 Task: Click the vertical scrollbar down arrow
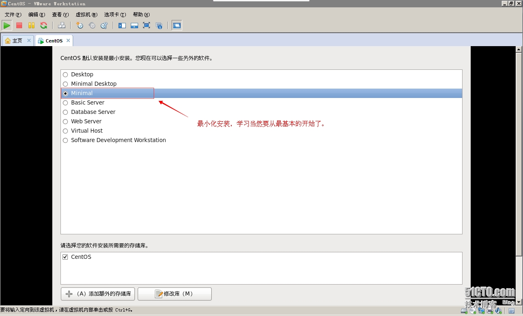(519, 302)
